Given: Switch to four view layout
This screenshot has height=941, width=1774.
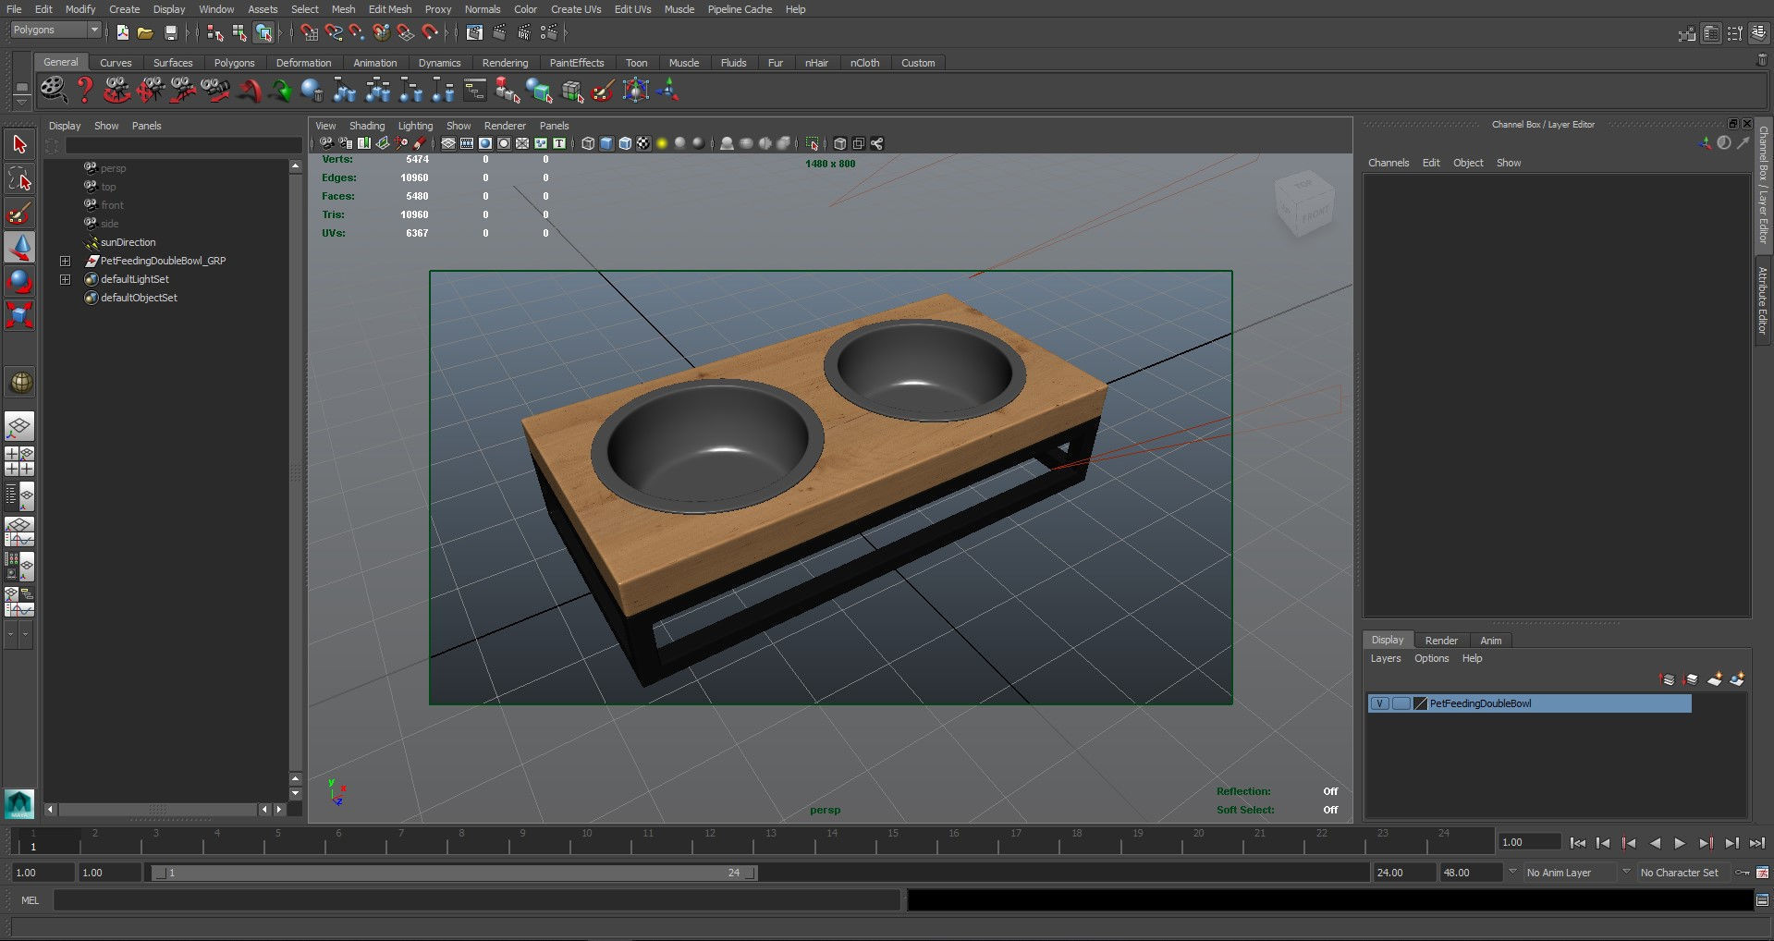Looking at the screenshot, I should (x=19, y=461).
